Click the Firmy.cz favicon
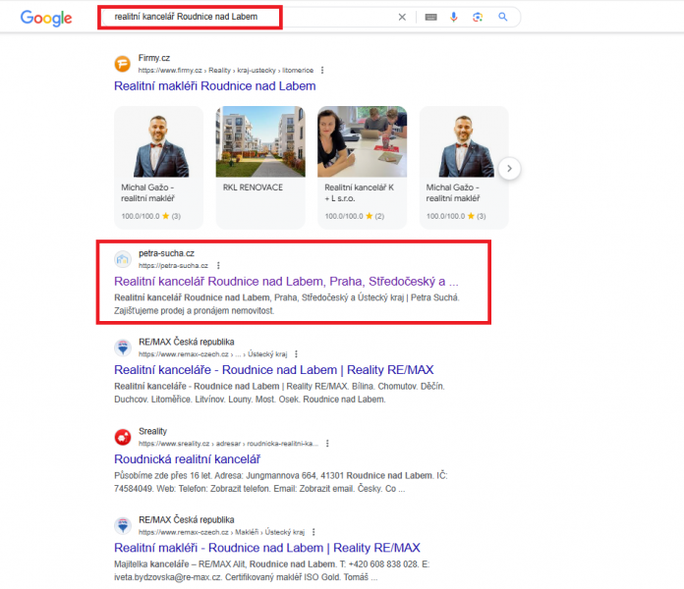 123,64
